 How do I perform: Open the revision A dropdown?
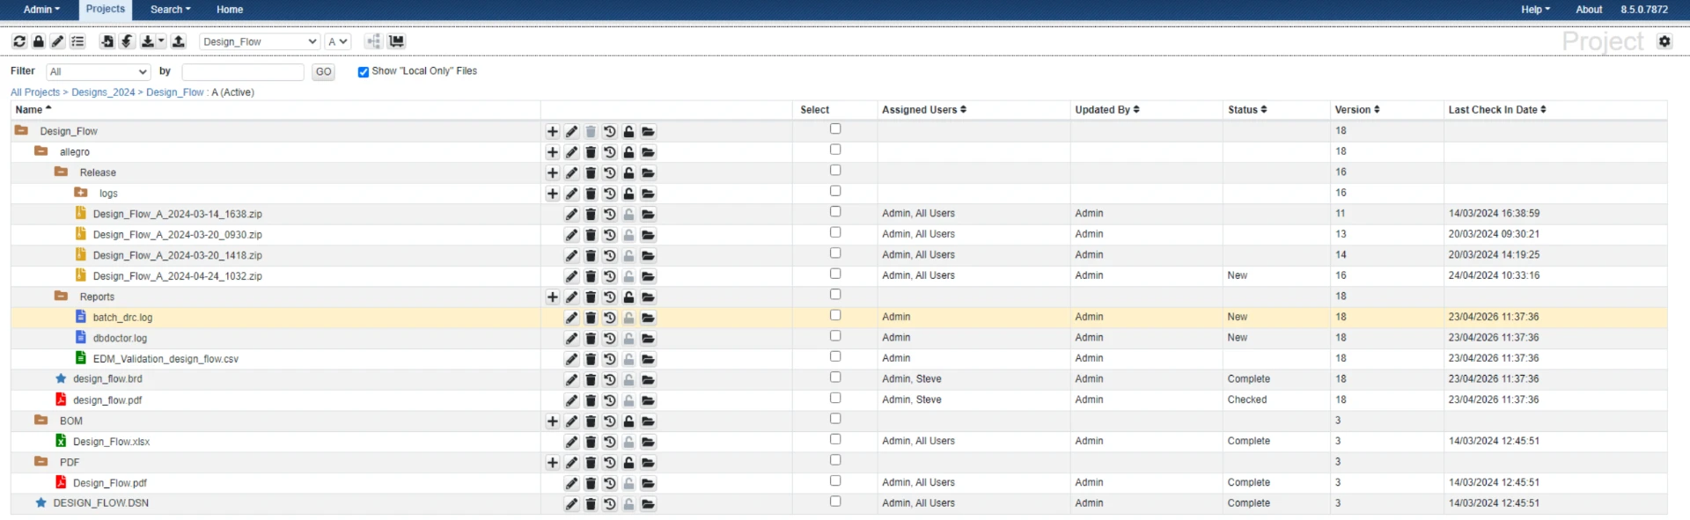[338, 41]
